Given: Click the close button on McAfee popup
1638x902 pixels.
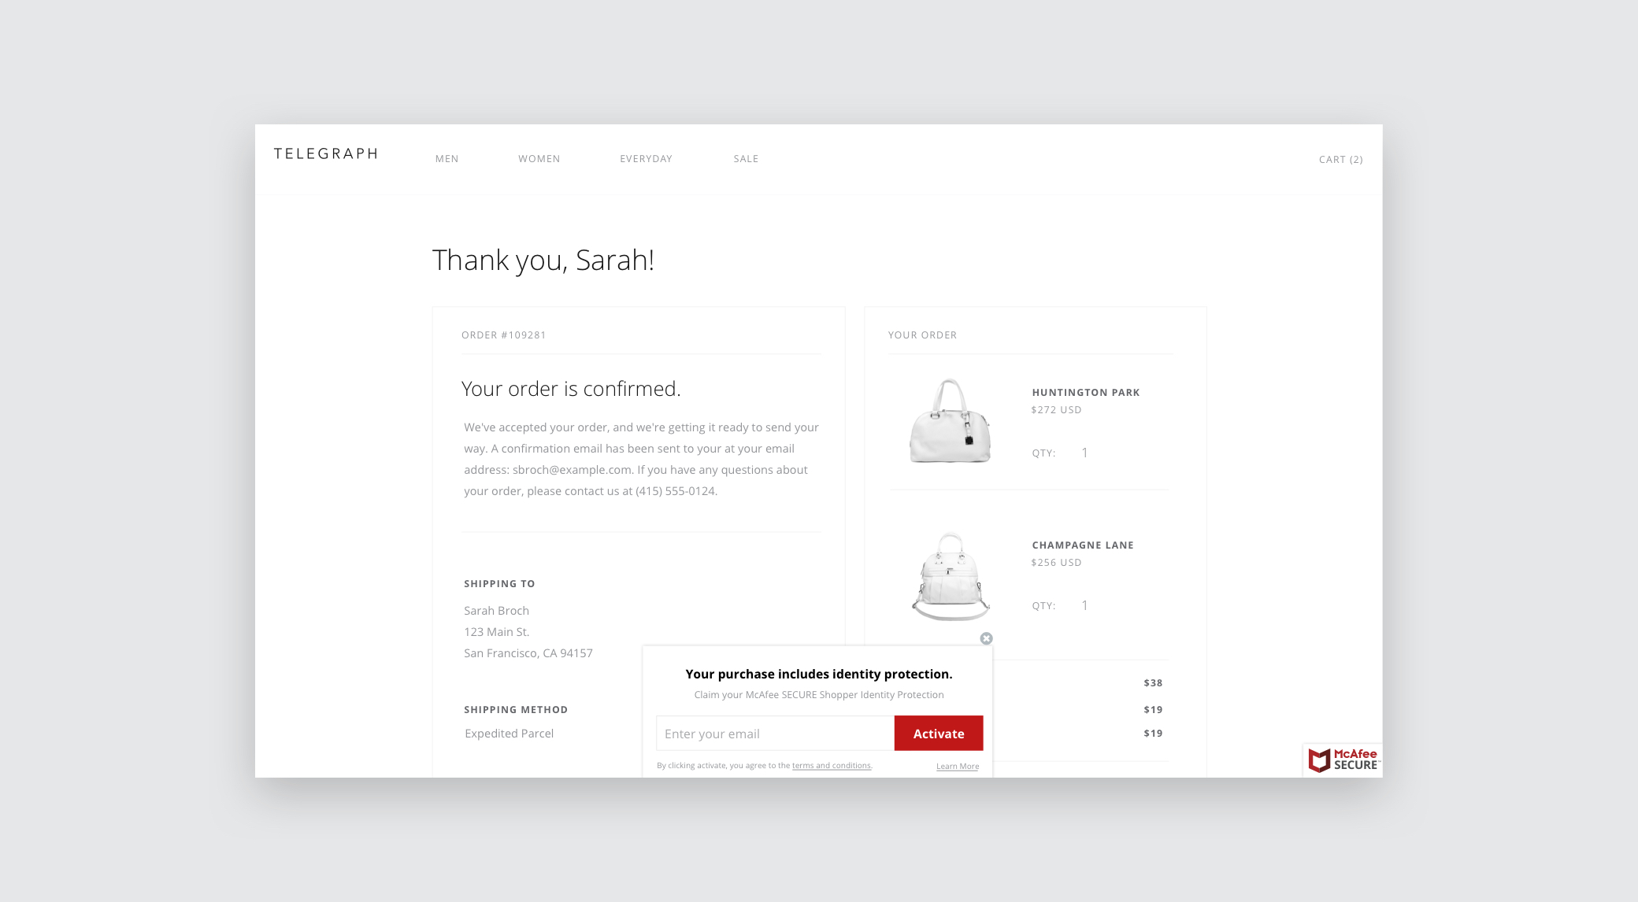Looking at the screenshot, I should [987, 638].
